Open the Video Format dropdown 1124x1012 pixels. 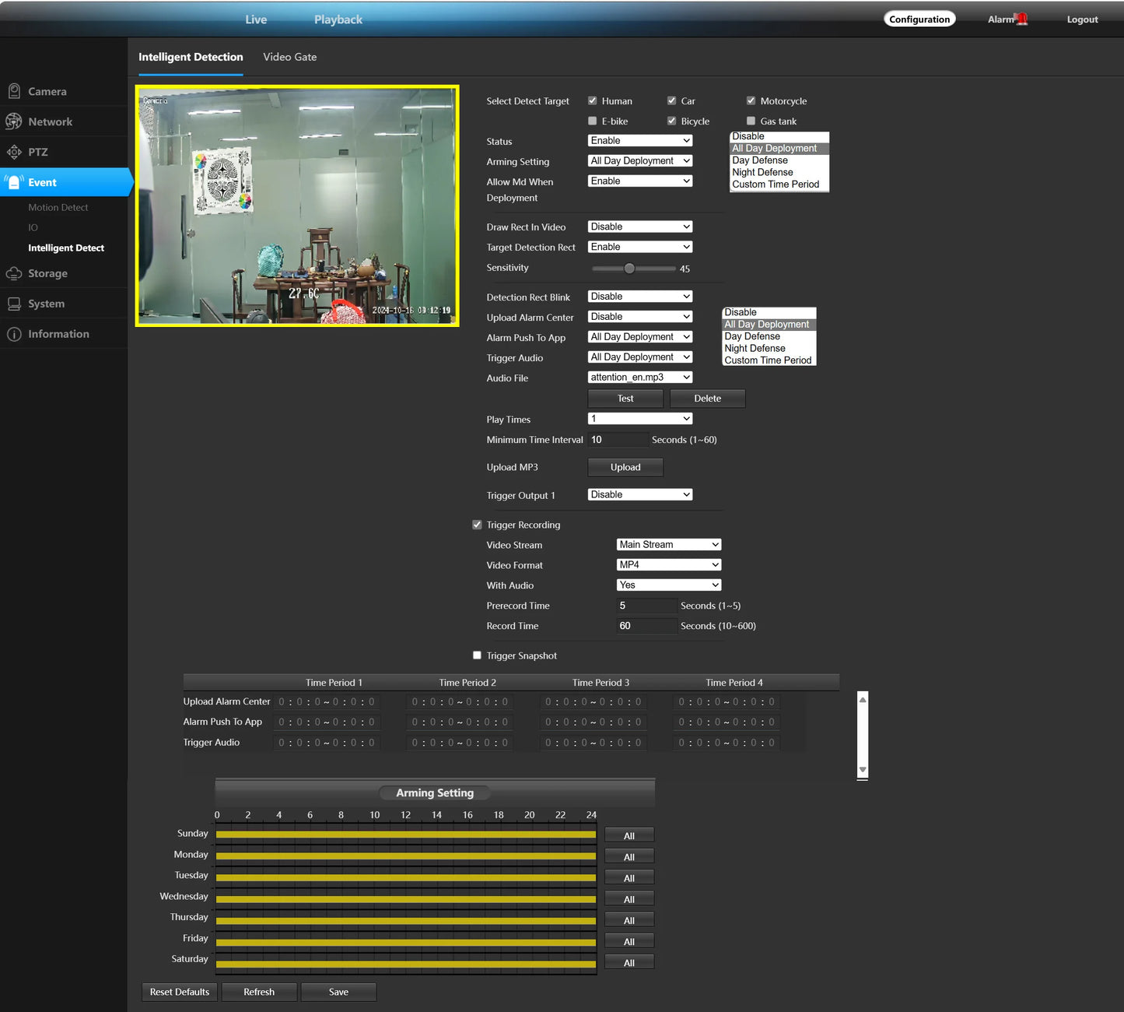pyautogui.click(x=668, y=565)
